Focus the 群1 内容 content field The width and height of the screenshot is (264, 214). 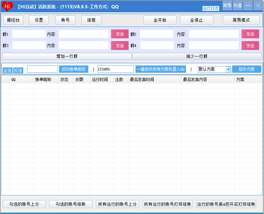pos(84,34)
